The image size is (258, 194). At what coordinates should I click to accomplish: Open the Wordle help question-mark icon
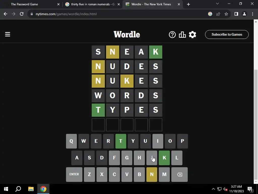click(x=172, y=35)
